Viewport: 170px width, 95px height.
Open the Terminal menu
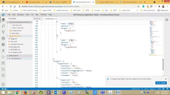pyautogui.click(x=44, y=15)
